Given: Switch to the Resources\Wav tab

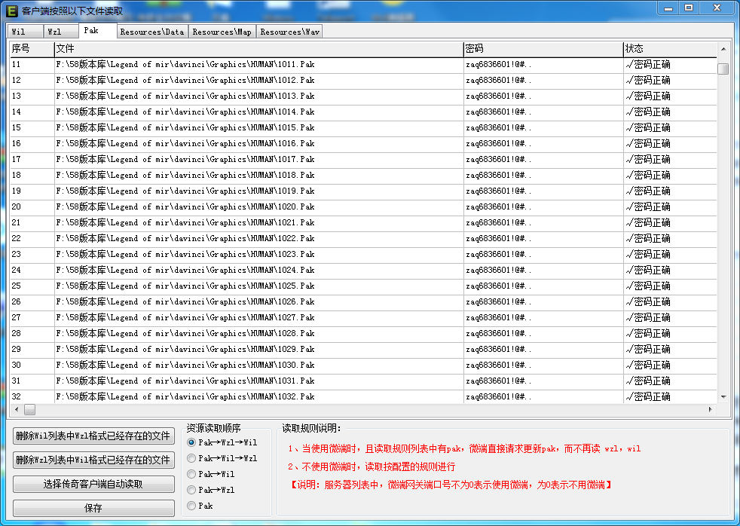Looking at the screenshot, I should [x=289, y=32].
